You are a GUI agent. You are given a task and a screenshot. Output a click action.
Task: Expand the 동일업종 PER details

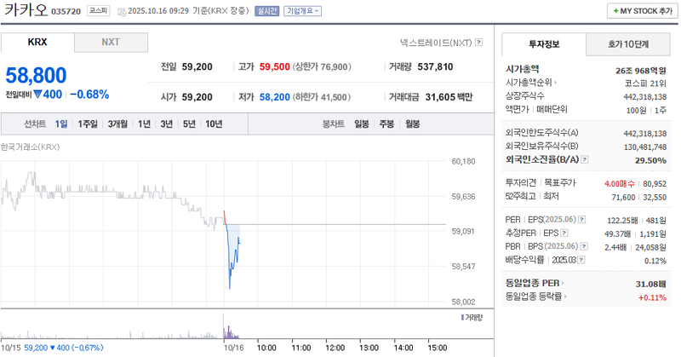coord(564,284)
